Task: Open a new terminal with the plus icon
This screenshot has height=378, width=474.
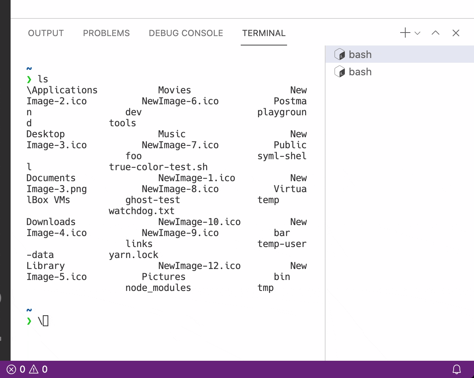Action: [x=404, y=33]
